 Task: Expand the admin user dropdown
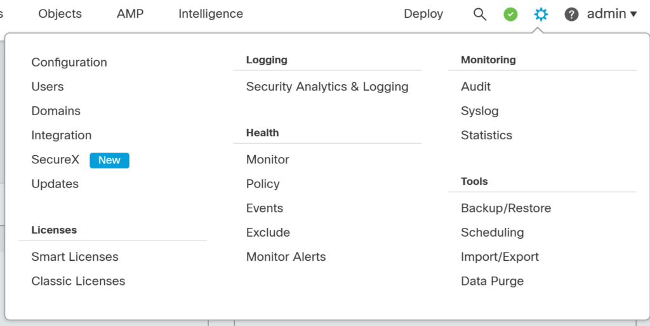(x=611, y=14)
